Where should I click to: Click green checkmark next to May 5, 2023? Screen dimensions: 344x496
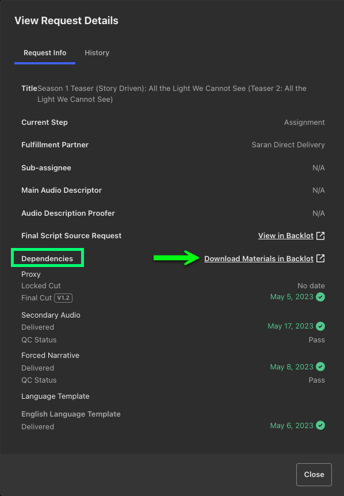pos(320,297)
